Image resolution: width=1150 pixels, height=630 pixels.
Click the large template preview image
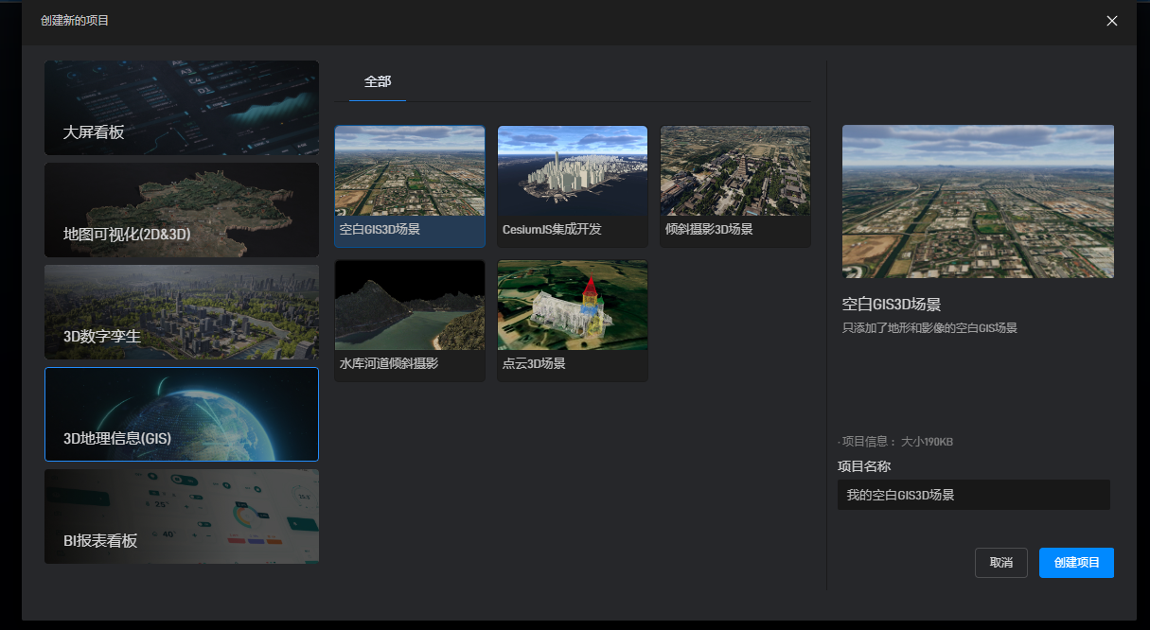point(978,201)
